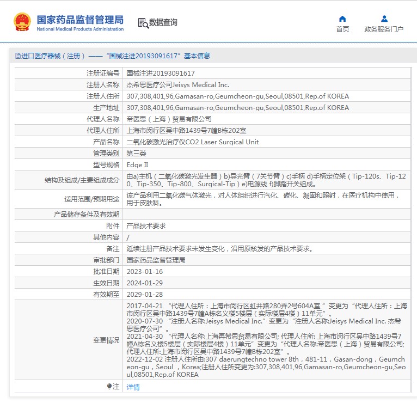Screen dimensions: 417x403
Task: Click the 代理人住所 row label
Action: tap(103, 130)
